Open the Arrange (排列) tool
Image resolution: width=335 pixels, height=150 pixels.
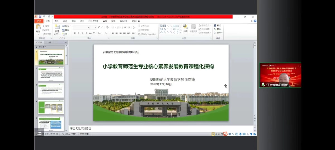click(186, 28)
